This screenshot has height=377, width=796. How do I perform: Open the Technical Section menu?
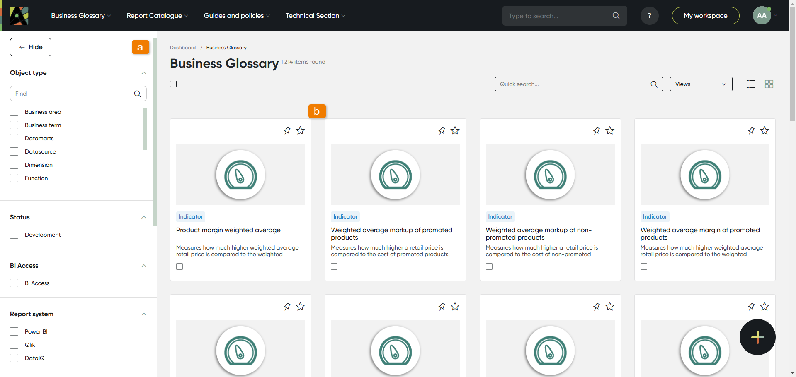click(x=315, y=16)
